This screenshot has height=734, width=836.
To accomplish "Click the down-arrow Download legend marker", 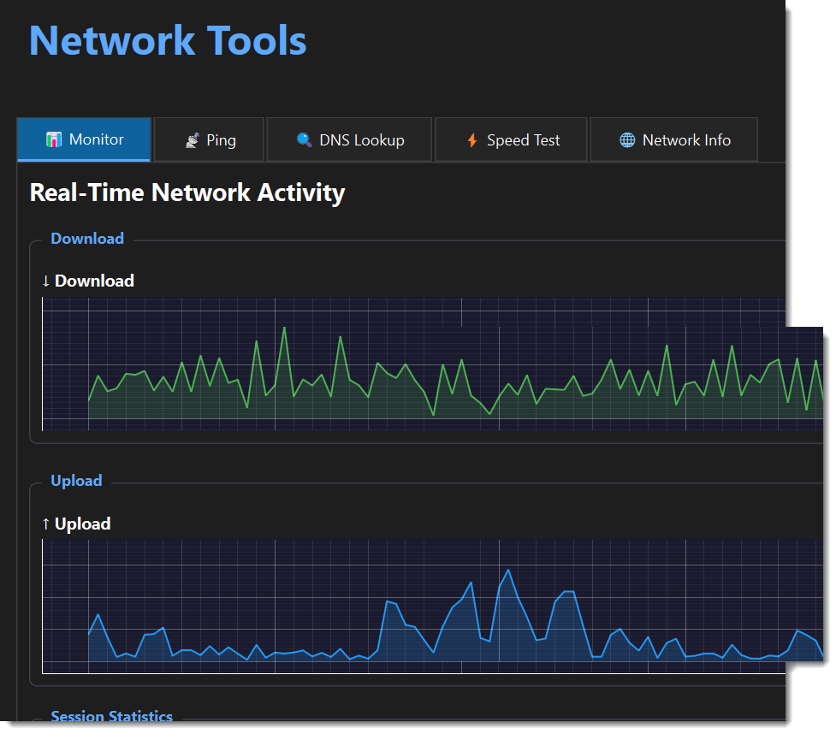I will (x=45, y=281).
